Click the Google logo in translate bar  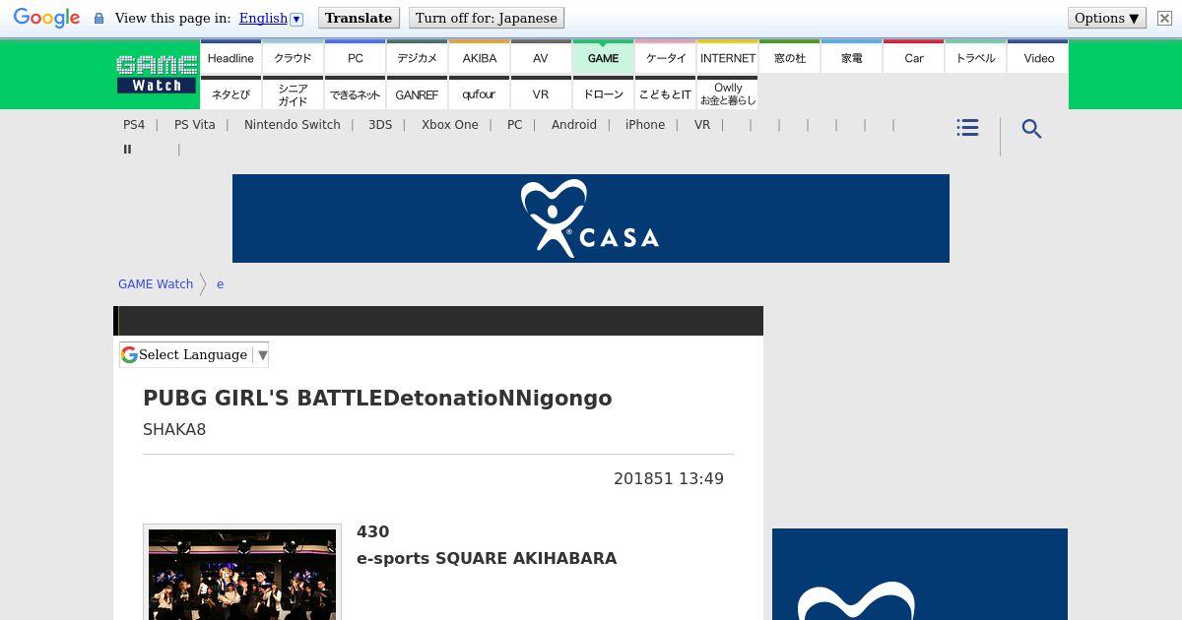46,18
